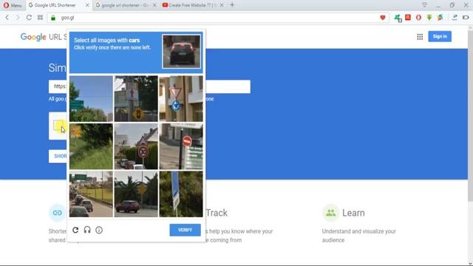Tick the reCAPTCHA checkbox behind the dialog
Viewport: 473px width, 266px height.
[59, 126]
